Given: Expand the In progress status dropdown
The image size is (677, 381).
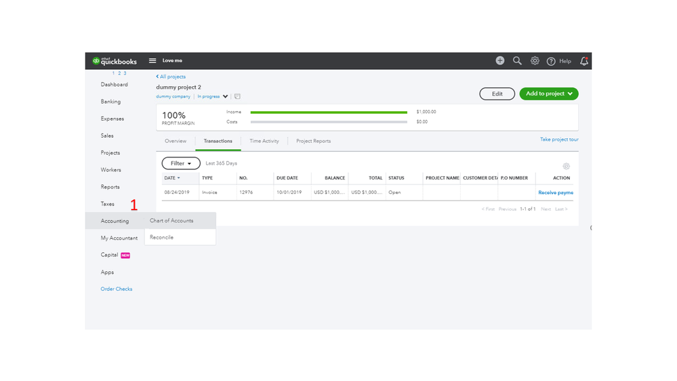Looking at the screenshot, I should (212, 96).
